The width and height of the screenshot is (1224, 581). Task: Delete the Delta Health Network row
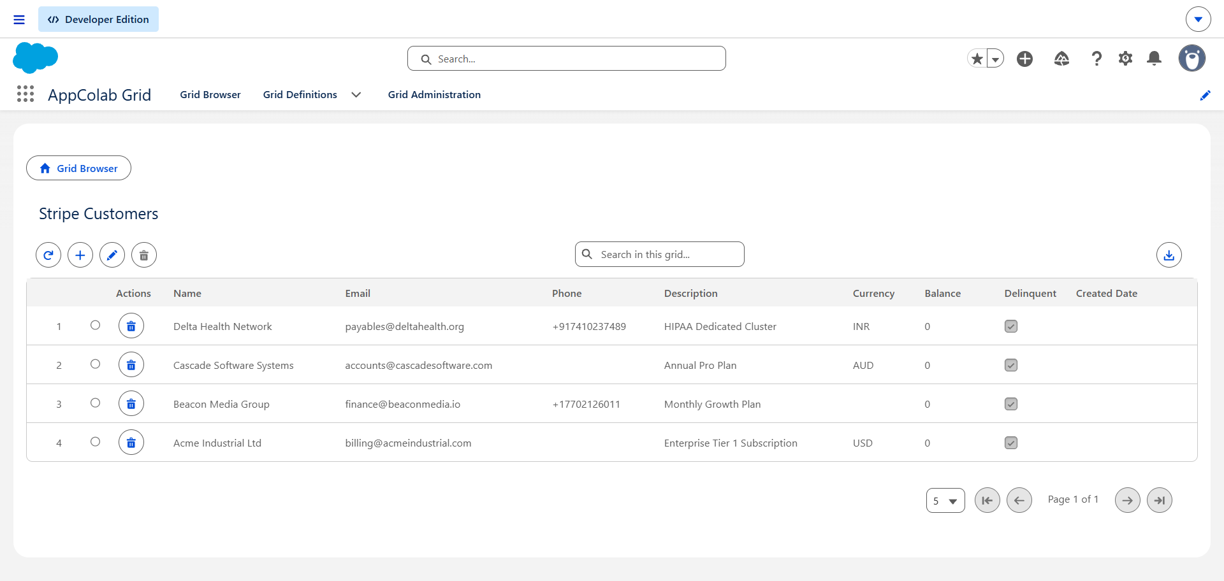coord(131,326)
